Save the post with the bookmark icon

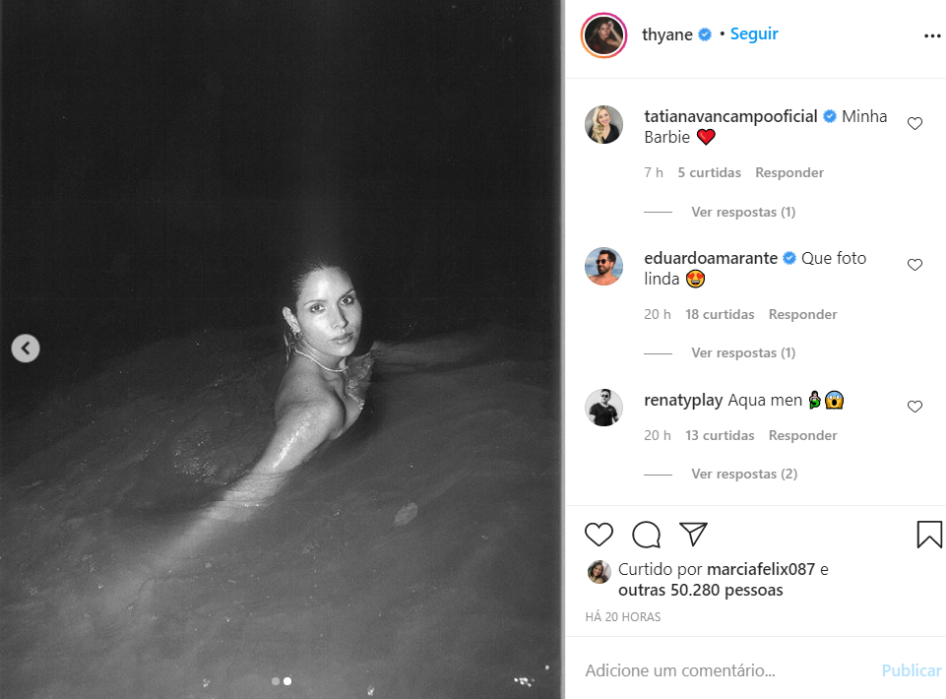(x=929, y=535)
